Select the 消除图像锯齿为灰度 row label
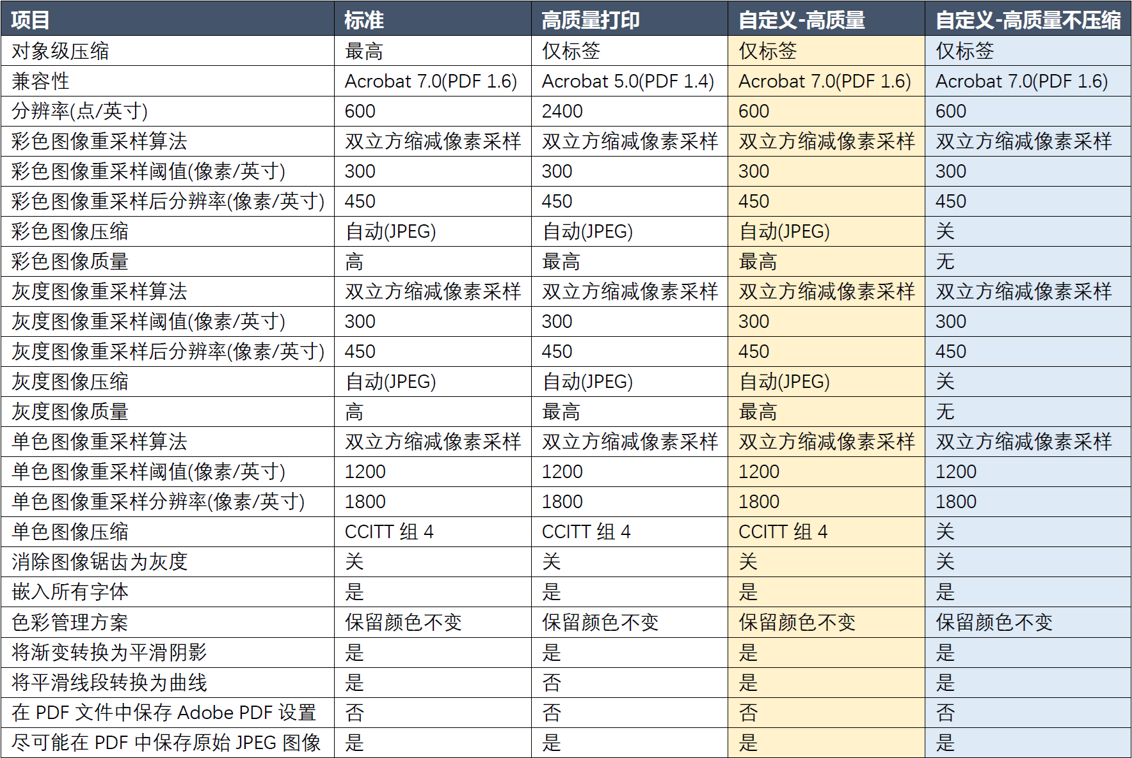Screen dimensions: 1132x758 tap(99, 562)
